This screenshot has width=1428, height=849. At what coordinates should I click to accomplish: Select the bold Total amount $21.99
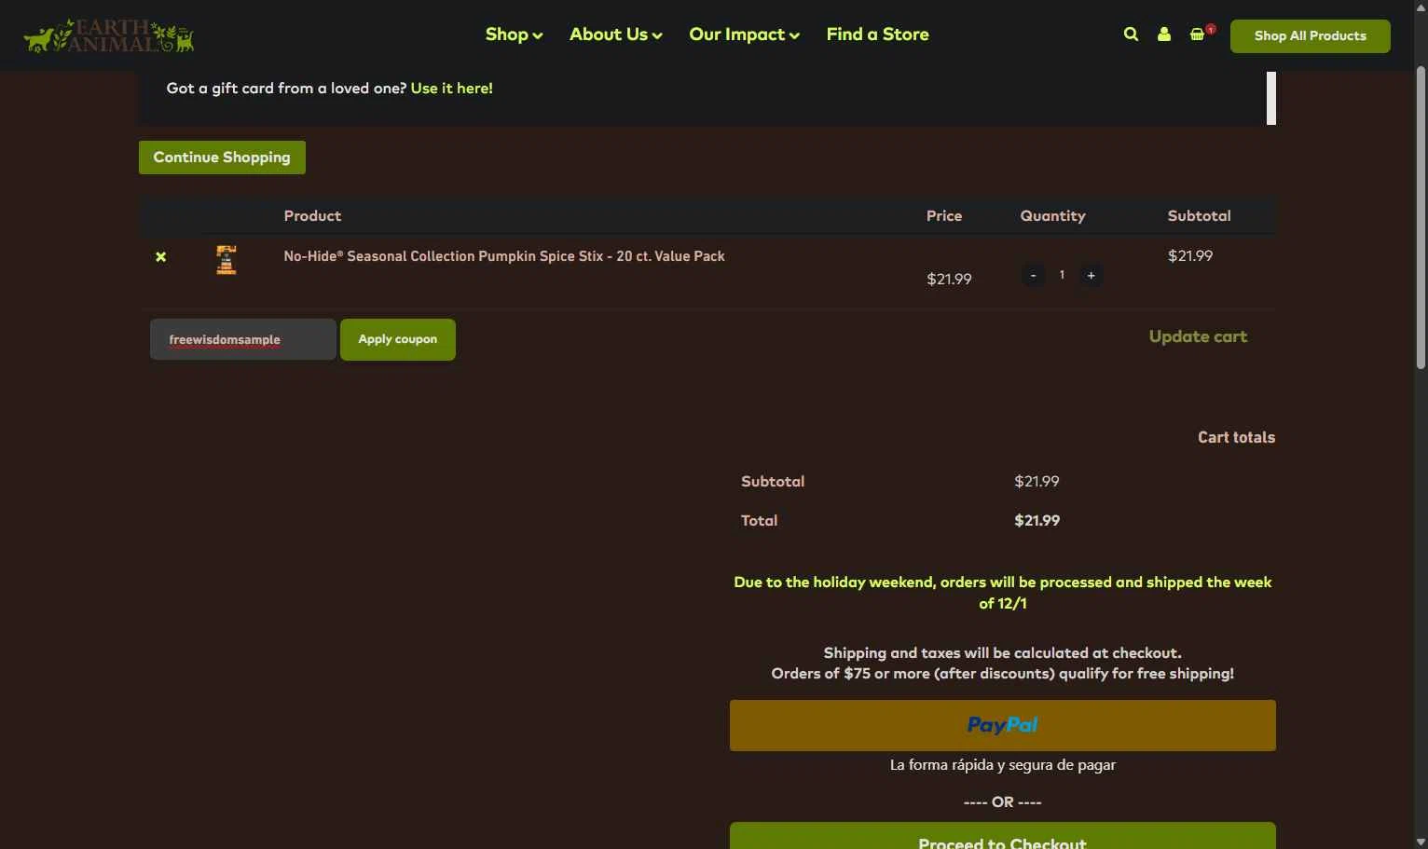tap(1037, 520)
